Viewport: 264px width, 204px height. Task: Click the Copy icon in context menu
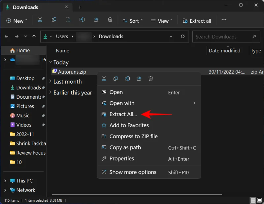pos(115,79)
